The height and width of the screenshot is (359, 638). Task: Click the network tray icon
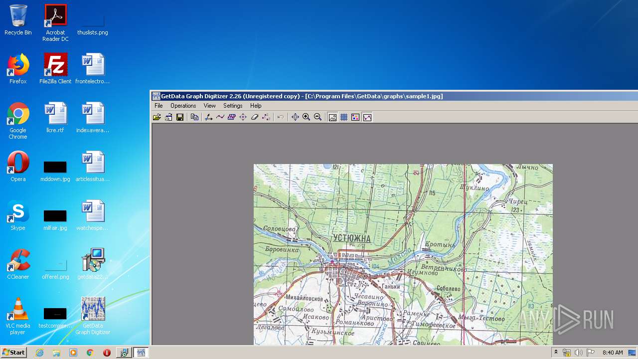click(567, 353)
